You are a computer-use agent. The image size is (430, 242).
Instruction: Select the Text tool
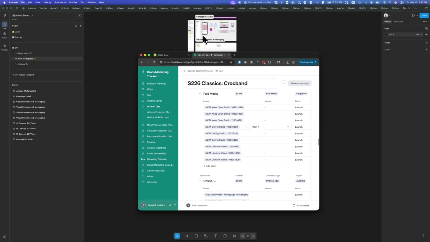215,236
